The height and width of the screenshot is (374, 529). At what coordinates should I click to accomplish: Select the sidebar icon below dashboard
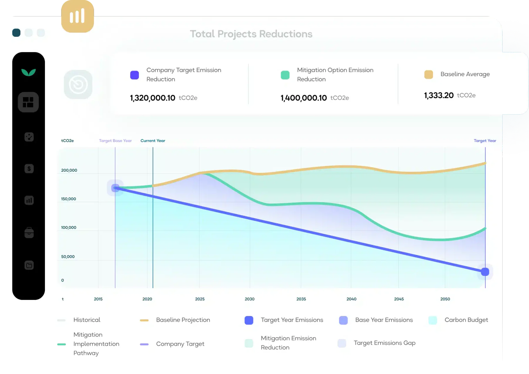29,137
